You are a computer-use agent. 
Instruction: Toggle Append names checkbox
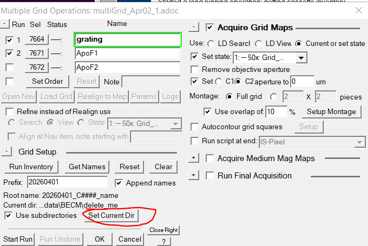click(x=119, y=183)
